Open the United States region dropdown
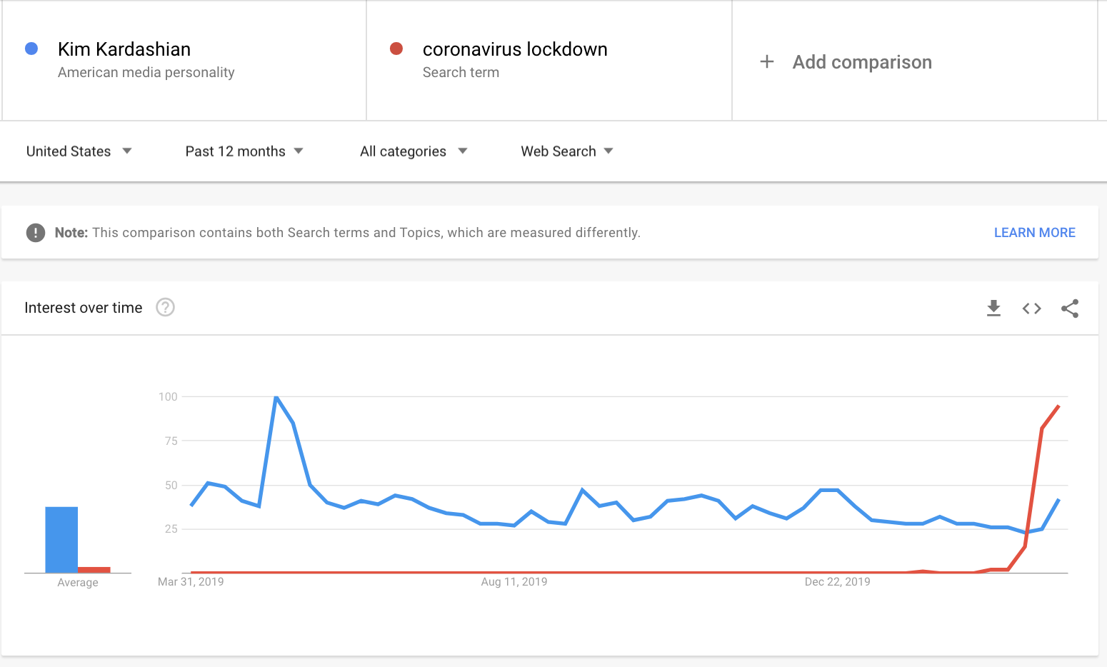Viewport: 1107px width, 667px height. click(x=79, y=151)
